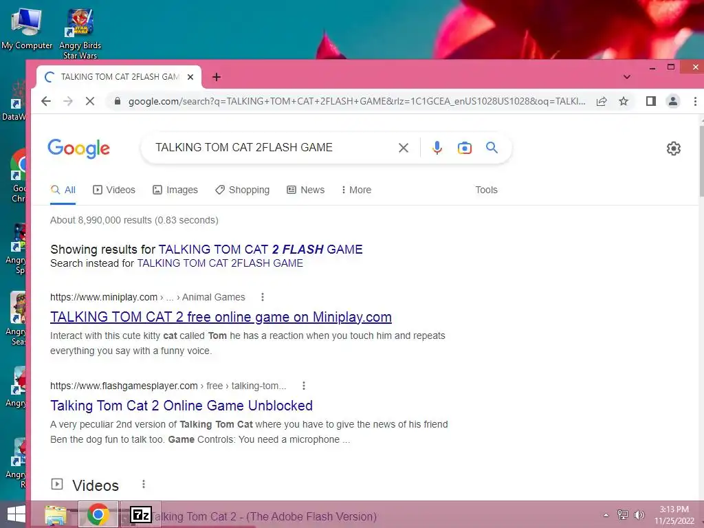Switch to the Videos results tab

coord(113,190)
